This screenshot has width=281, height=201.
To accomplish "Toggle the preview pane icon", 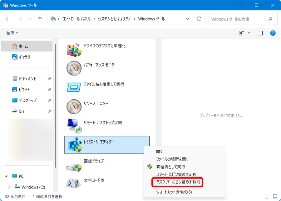I will pos(260,33).
